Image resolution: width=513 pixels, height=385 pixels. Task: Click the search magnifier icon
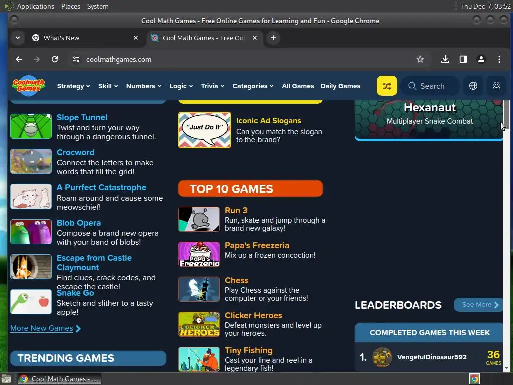[412, 86]
